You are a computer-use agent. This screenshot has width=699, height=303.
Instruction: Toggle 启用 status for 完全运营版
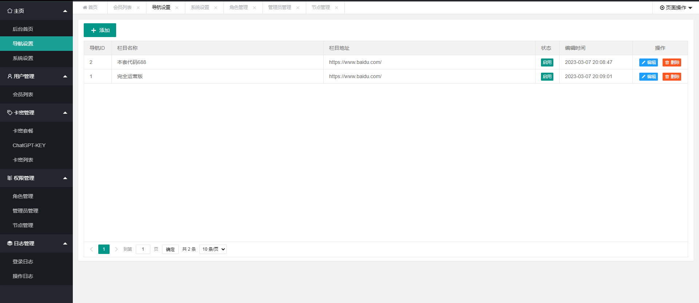[x=547, y=77]
